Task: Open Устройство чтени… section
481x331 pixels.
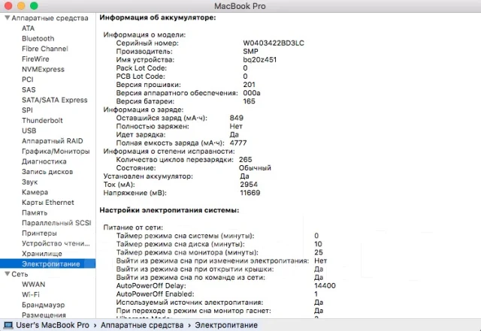Action: tap(56, 243)
